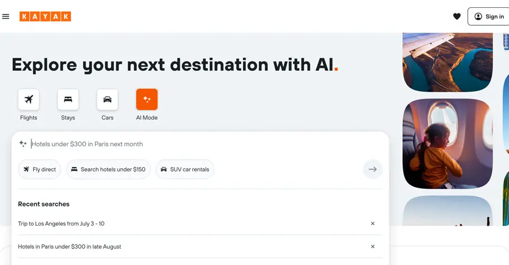Submit the AI search with arrow button
509x265 pixels.
click(372, 169)
